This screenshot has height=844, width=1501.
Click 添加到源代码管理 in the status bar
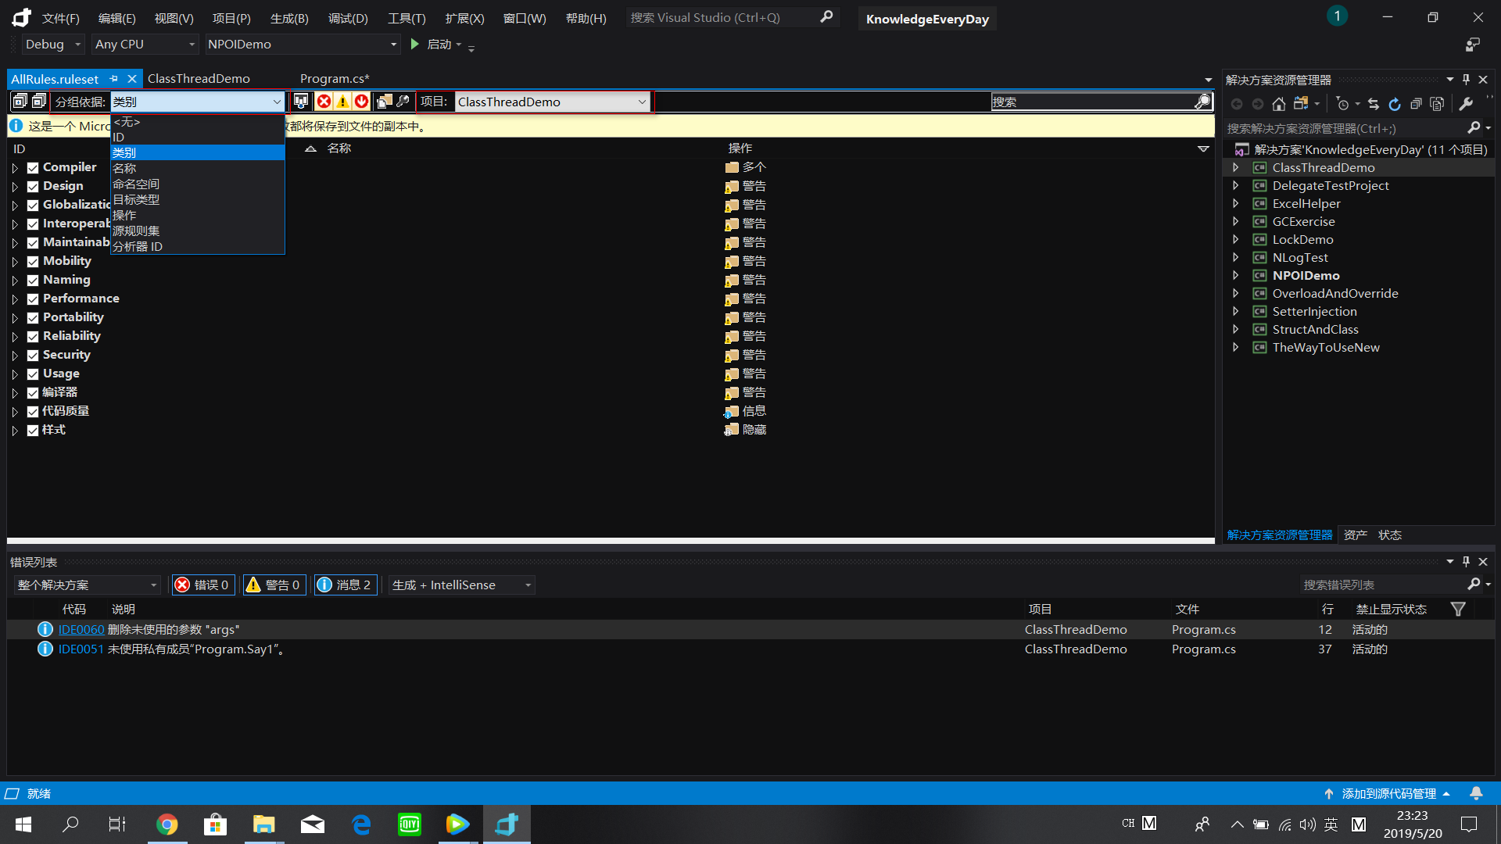(1388, 792)
